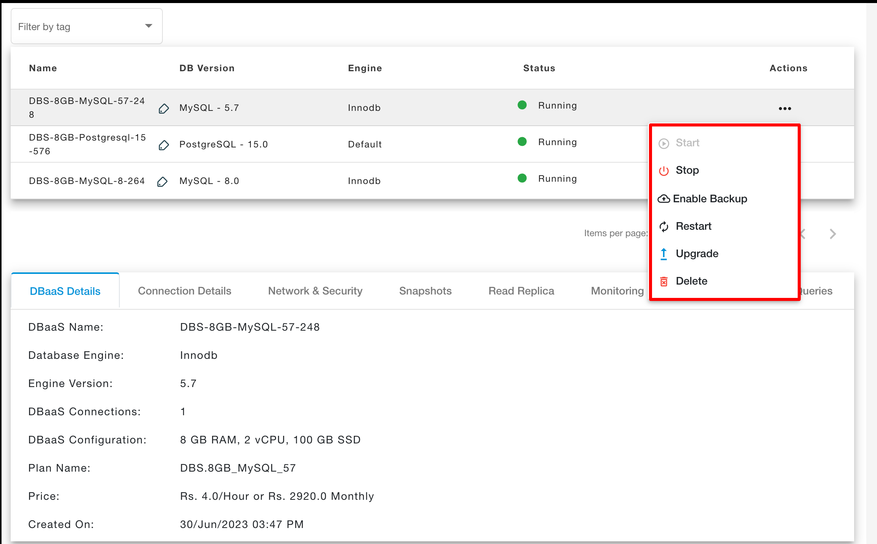Open the Network & Security tab
877x544 pixels.
(x=315, y=291)
